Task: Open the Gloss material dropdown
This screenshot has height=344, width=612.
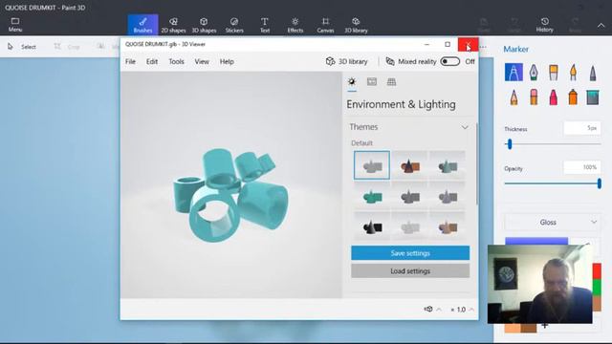Action: (553, 223)
